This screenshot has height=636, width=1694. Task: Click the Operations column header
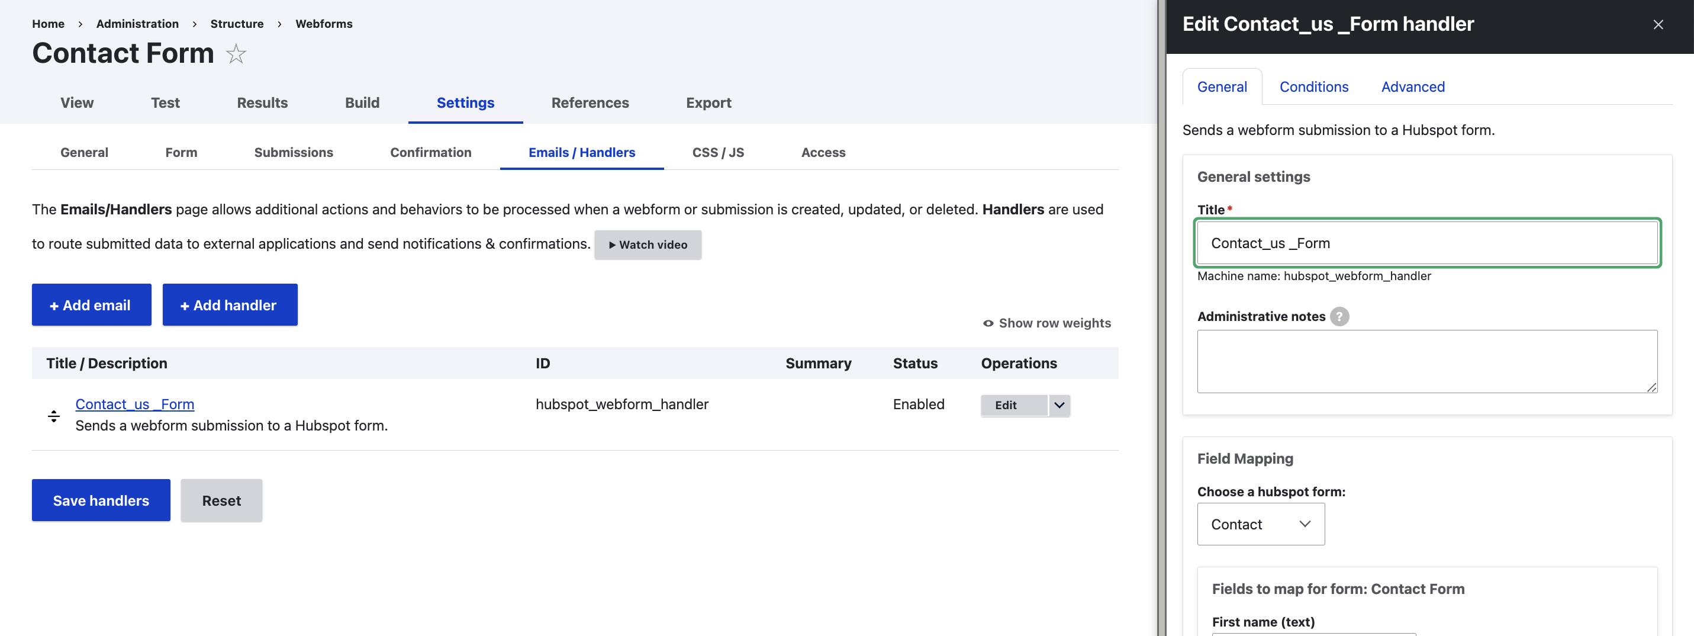(1019, 363)
